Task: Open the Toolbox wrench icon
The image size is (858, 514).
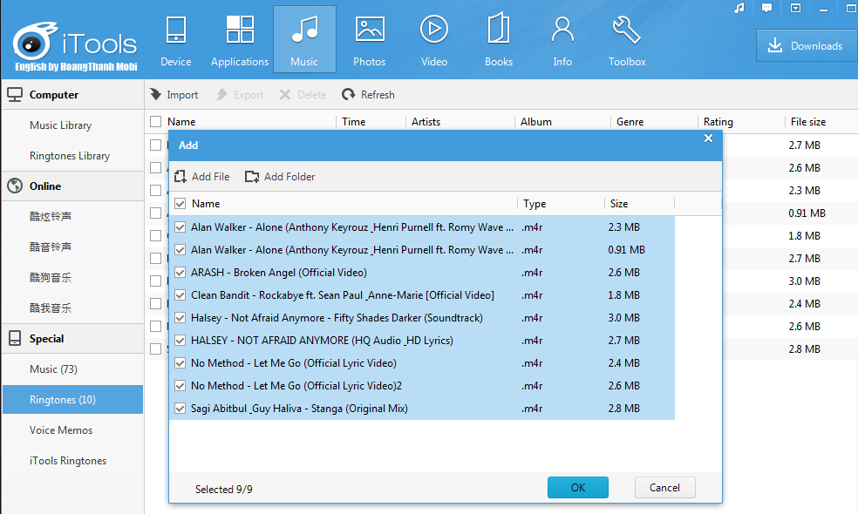Action: coord(627,30)
